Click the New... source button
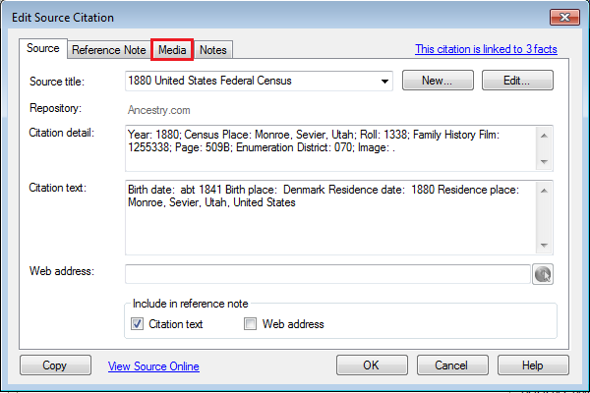The height and width of the screenshot is (393, 590). 438,81
